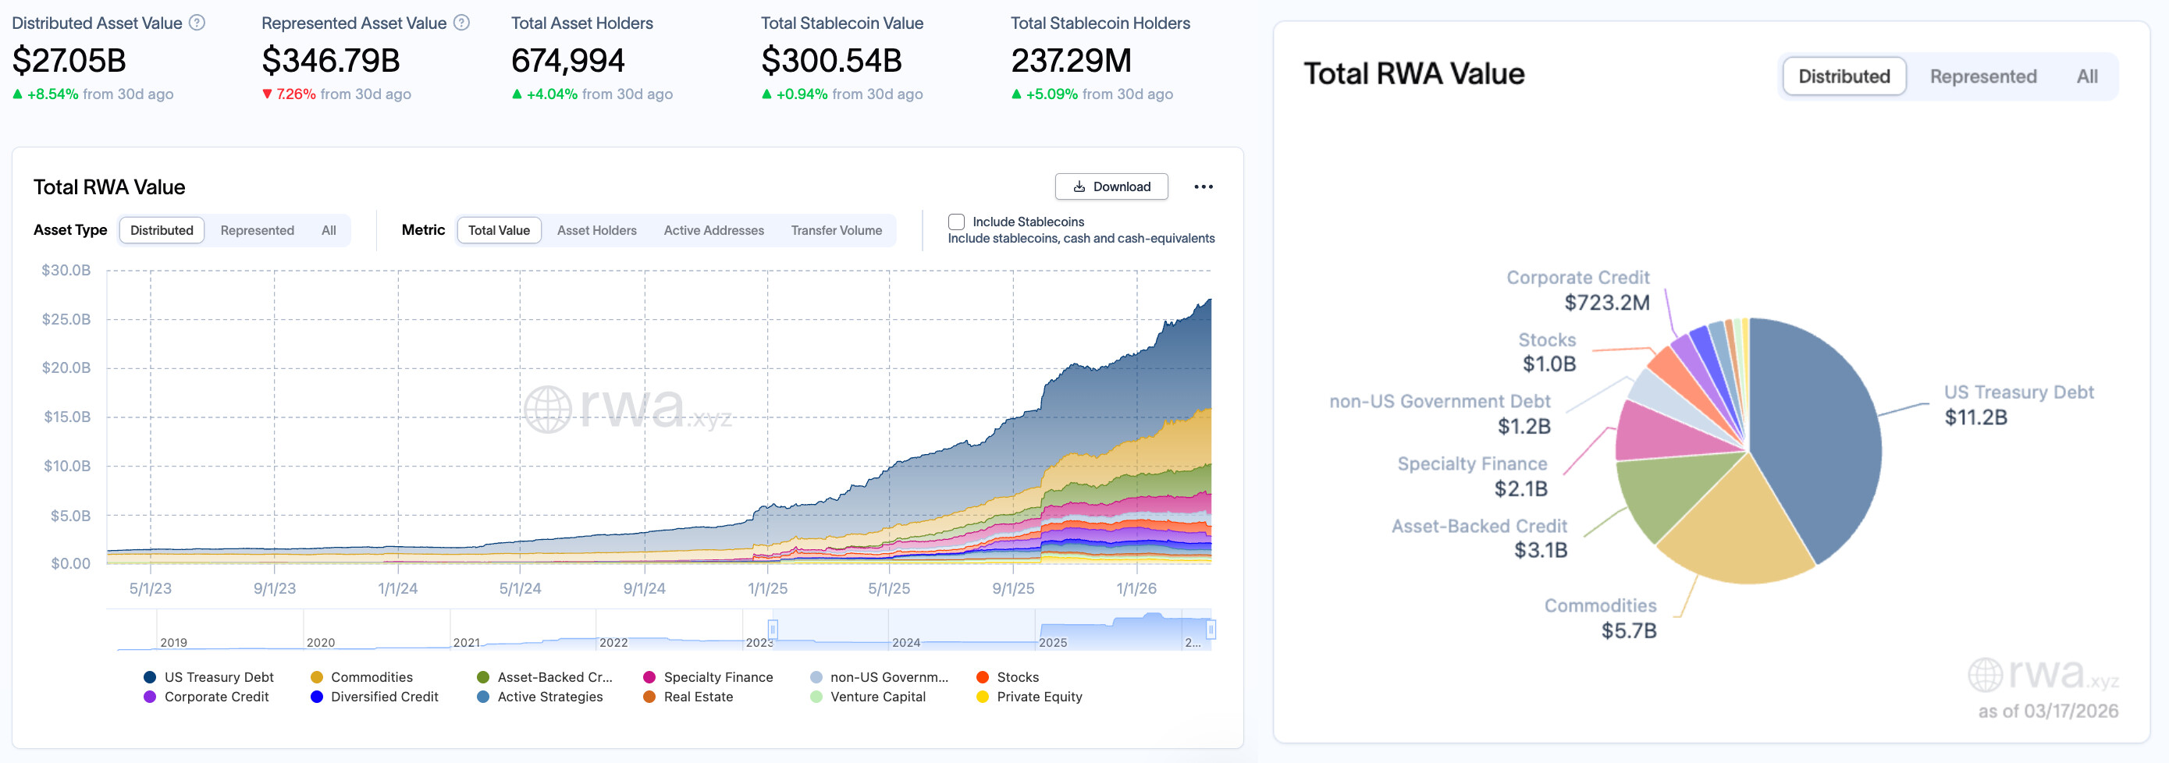Select Distributed in the pie chart header
2169x763 pixels.
1844,76
